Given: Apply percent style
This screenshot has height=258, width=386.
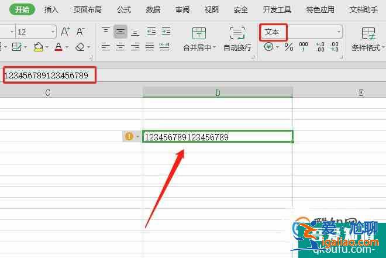Looking at the screenshot, I should [289, 47].
